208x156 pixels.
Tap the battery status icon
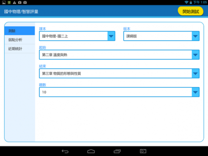click(x=191, y=2)
